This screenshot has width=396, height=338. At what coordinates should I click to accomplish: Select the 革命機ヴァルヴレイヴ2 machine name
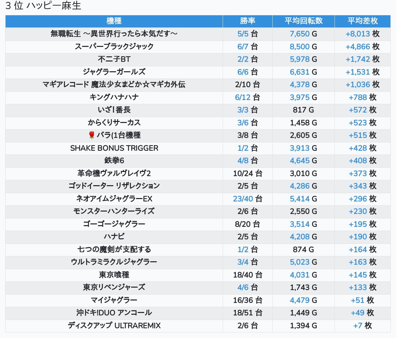[114, 173]
